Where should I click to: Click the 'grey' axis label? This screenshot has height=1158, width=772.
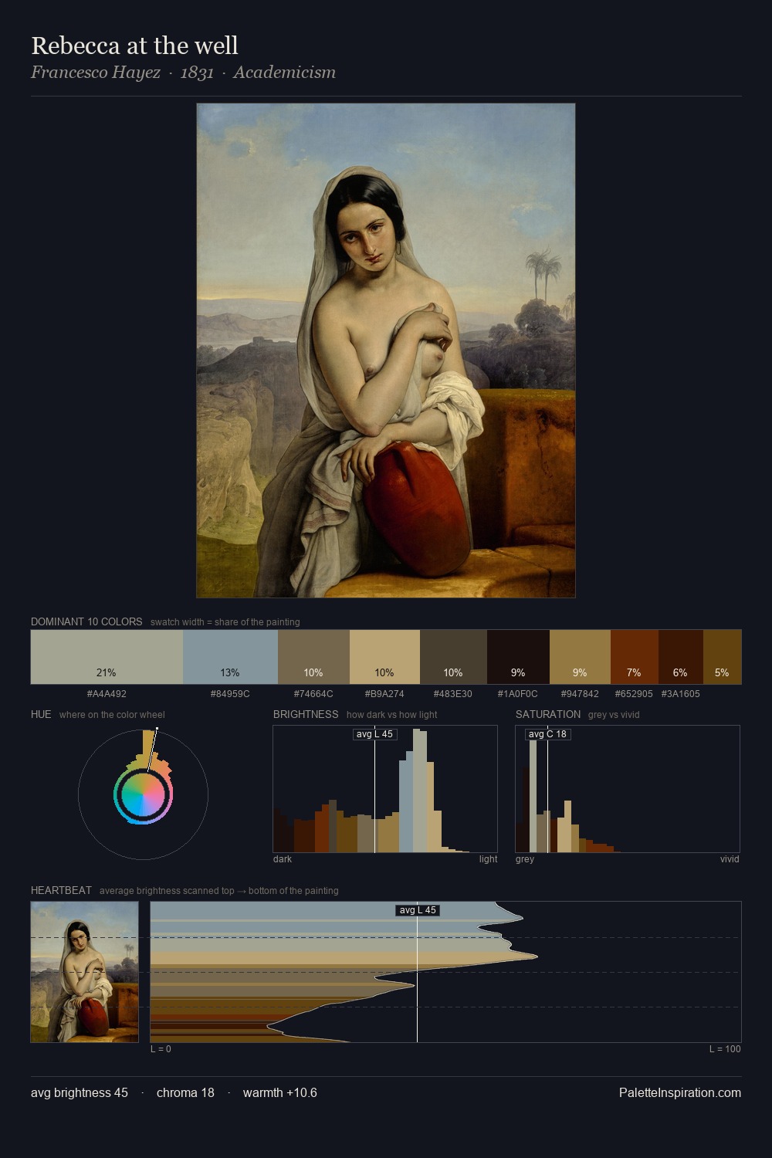click(x=525, y=859)
